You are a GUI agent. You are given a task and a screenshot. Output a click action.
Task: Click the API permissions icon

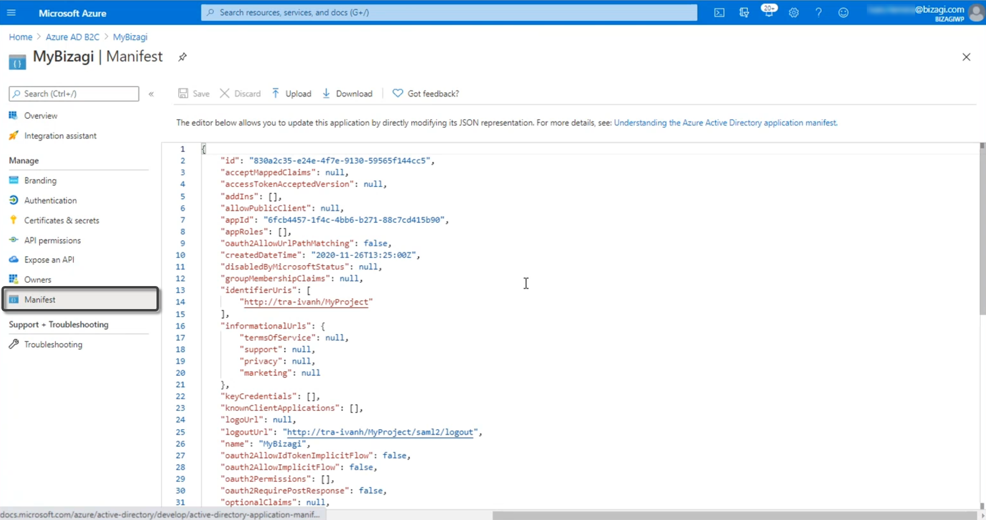13,240
